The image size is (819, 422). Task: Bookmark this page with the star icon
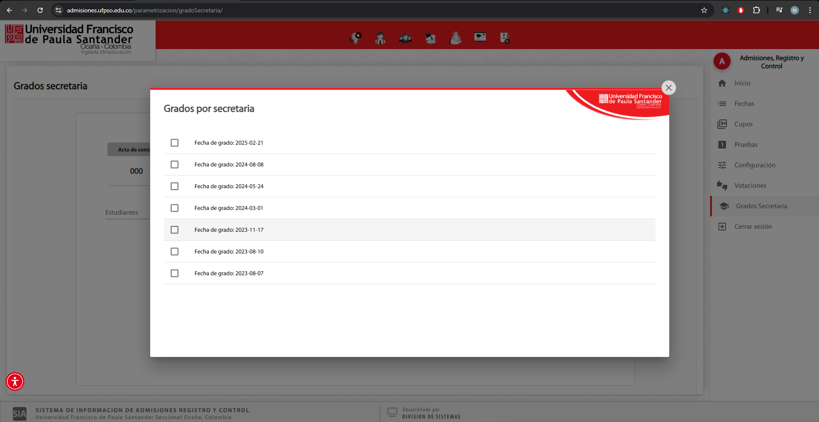pyautogui.click(x=704, y=10)
